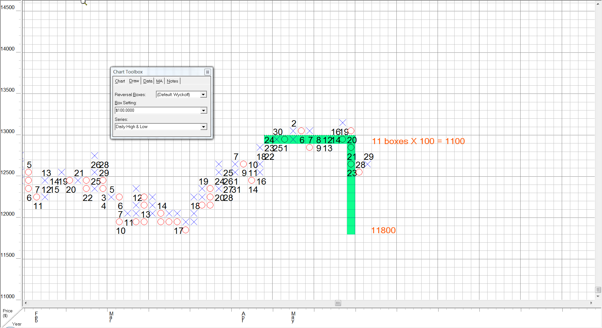Click the Price ($) axis corner label
Viewport: 602px width, 328px height.
coord(7,313)
